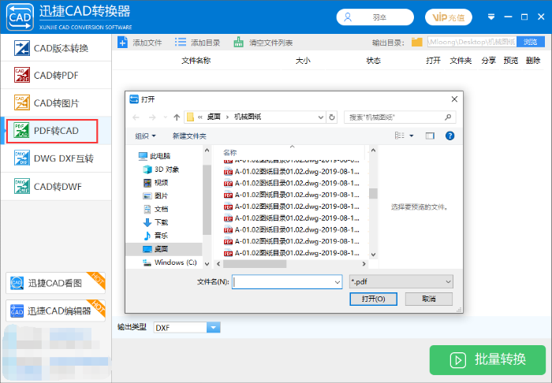Click the 文件名称 column header in main window

click(x=196, y=61)
